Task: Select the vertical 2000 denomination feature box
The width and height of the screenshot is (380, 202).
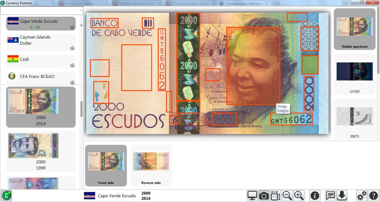Action: (309, 93)
